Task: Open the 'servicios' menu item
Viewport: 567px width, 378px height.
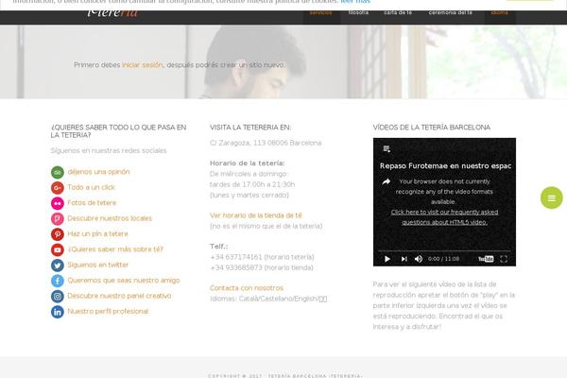Action: pos(320,12)
